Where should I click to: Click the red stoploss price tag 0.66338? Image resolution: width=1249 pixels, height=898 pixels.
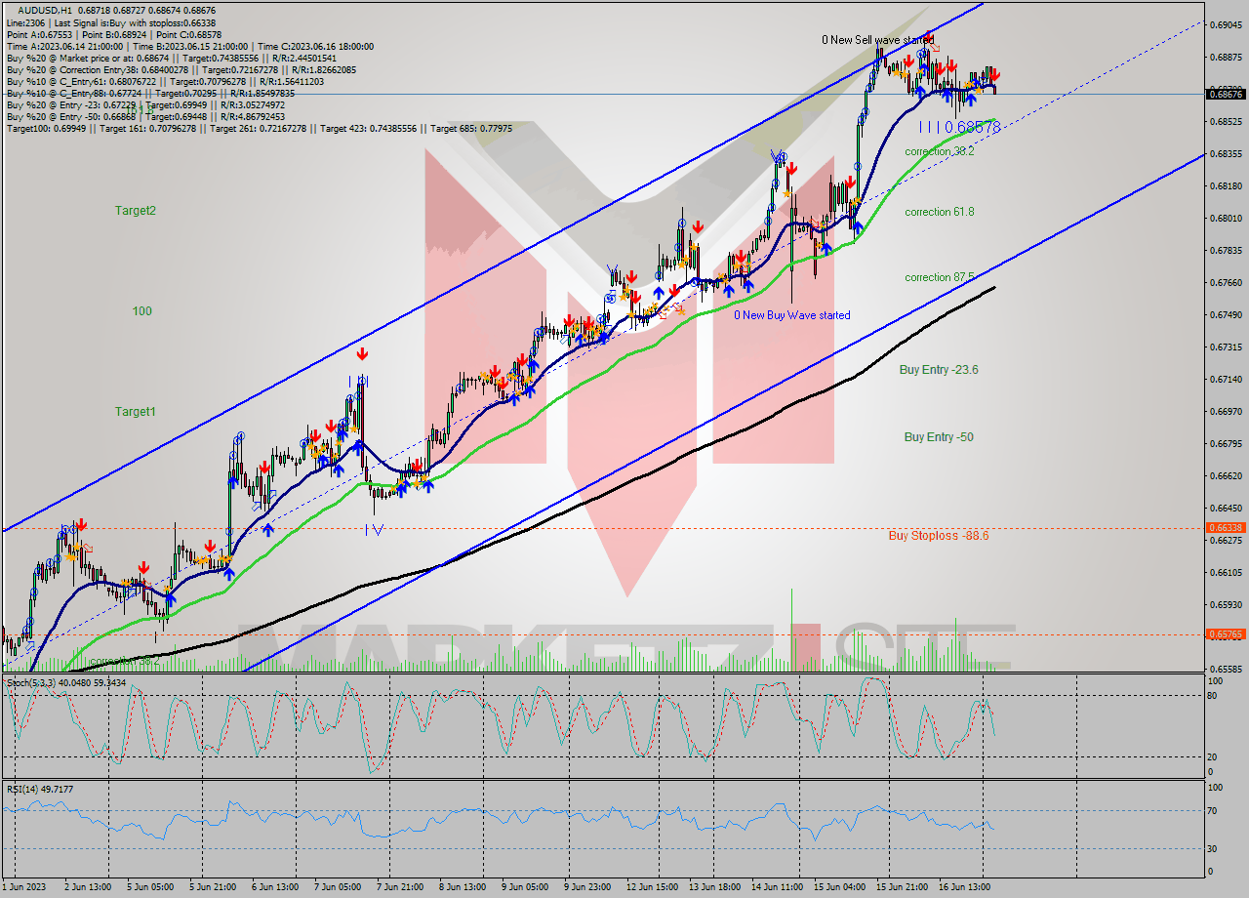tap(1226, 527)
